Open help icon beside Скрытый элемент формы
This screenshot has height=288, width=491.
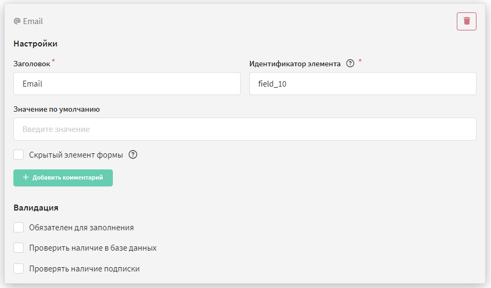point(133,154)
